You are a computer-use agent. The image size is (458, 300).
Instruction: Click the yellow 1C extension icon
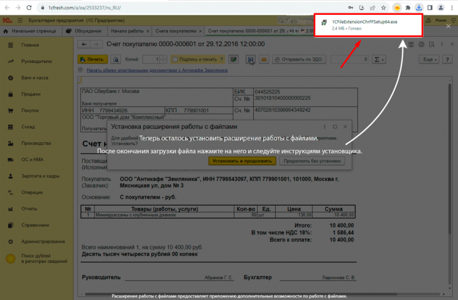click(x=397, y=8)
